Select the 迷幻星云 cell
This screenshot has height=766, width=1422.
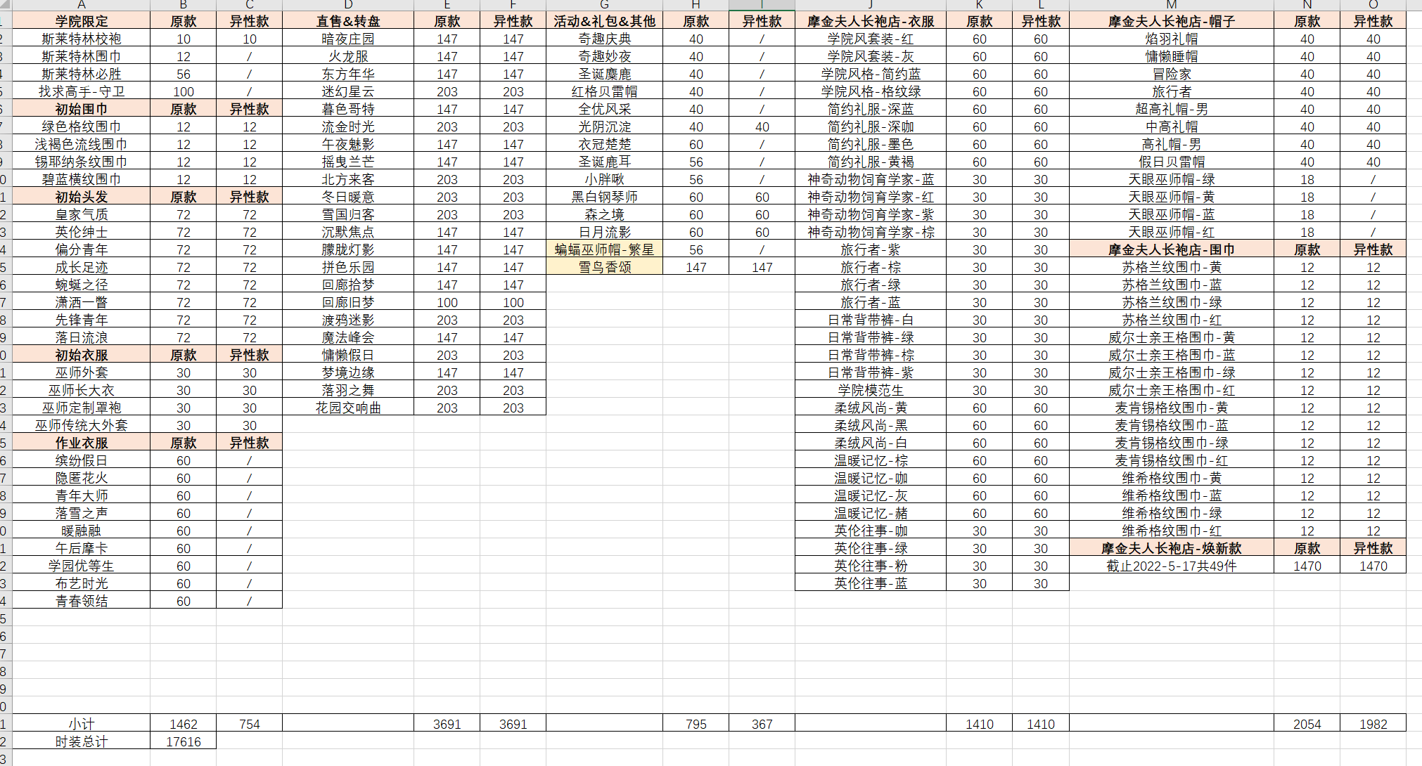(348, 91)
